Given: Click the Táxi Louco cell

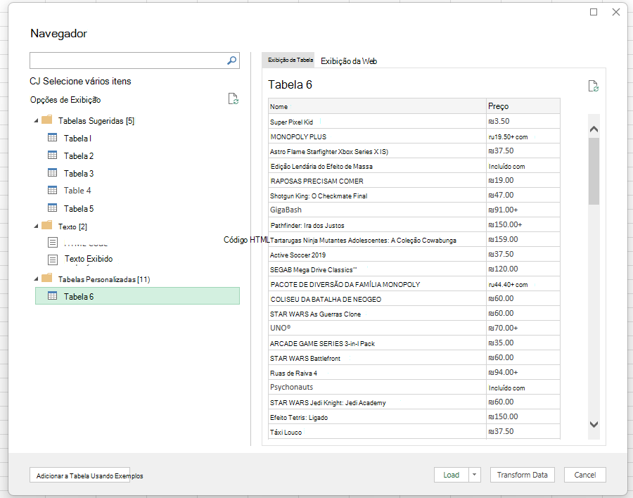Looking at the screenshot, I should click(377, 432).
